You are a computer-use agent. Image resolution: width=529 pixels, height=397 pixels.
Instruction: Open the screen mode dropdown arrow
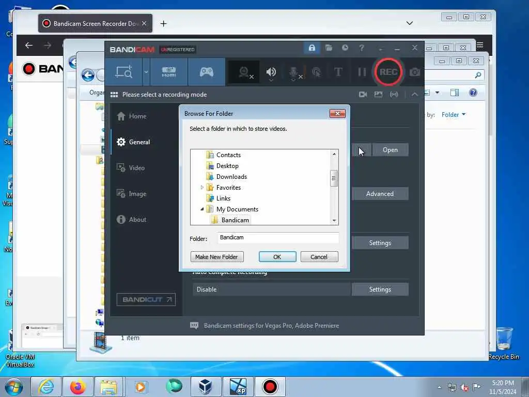point(146,72)
